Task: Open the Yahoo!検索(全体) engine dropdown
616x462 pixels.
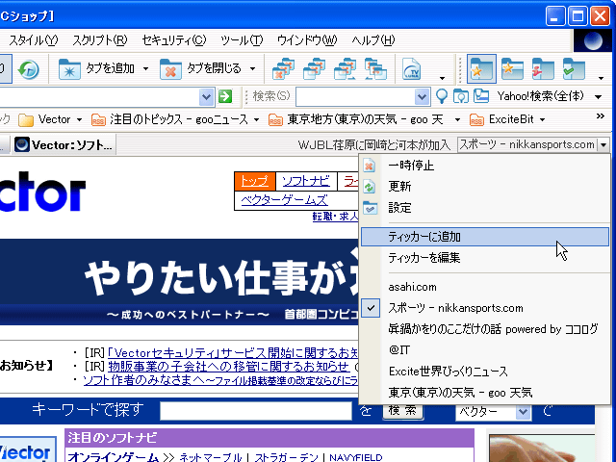Action: 599,96
